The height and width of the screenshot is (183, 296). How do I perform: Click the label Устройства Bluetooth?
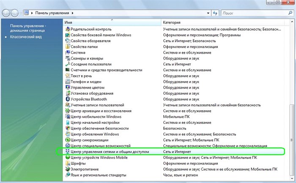(x=89, y=99)
